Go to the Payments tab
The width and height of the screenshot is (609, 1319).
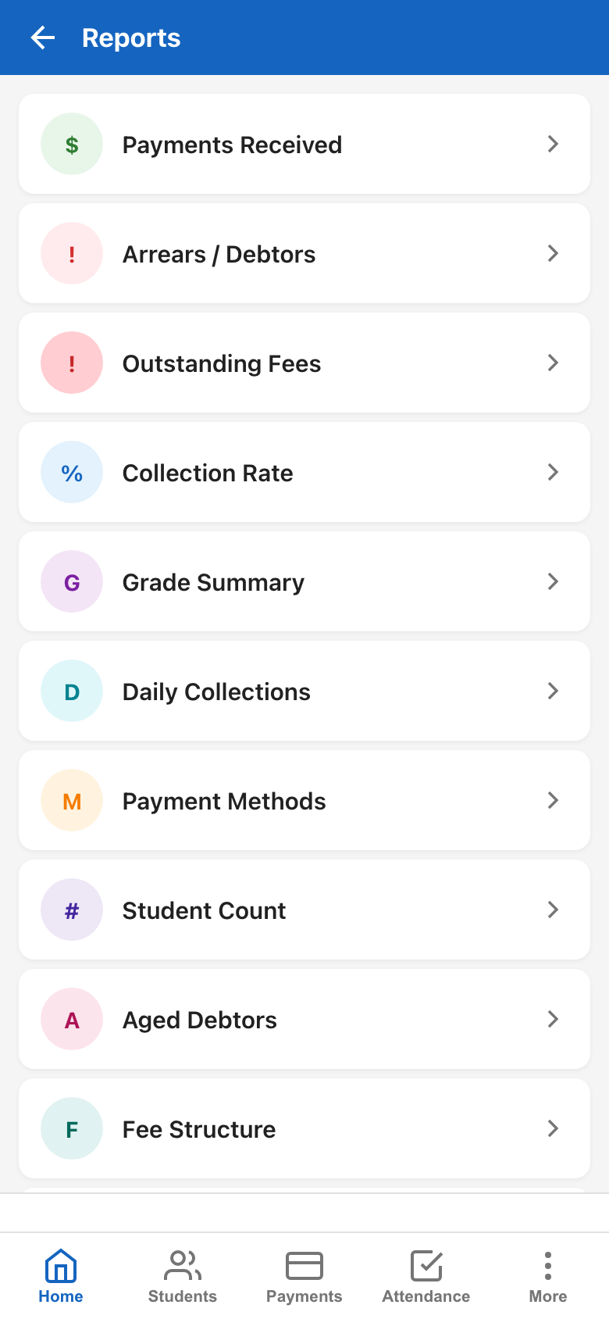pyautogui.click(x=304, y=1277)
